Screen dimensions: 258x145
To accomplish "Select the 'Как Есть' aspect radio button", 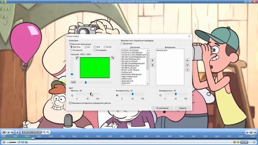I will coord(71,47).
